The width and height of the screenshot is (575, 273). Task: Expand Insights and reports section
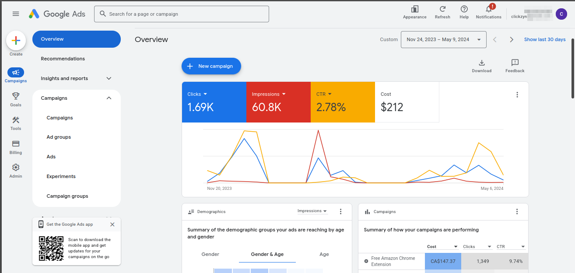(109, 78)
